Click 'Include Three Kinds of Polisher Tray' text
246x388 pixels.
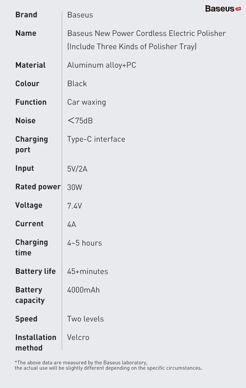[132, 47]
